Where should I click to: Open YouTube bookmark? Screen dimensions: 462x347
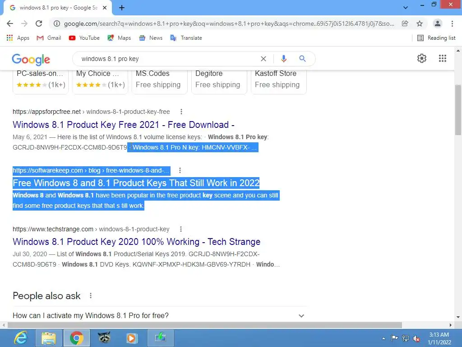point(84,38)
